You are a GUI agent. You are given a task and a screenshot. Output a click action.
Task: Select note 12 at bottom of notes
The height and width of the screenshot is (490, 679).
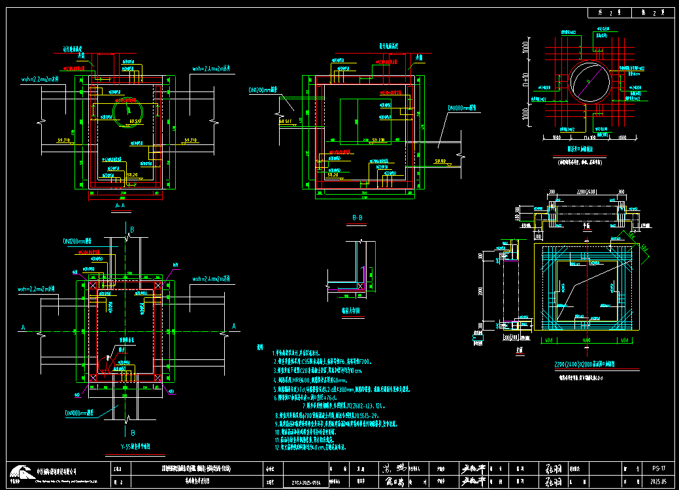(x=310, y=447)
